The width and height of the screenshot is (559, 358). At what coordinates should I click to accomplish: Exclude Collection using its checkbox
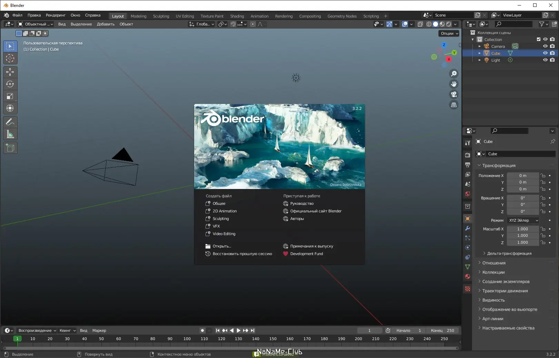click(539, 39)
